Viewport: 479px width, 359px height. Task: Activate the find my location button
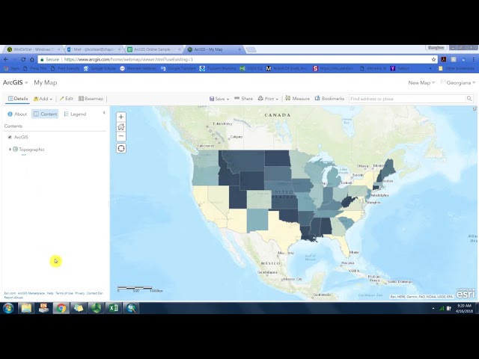[121, 149]
